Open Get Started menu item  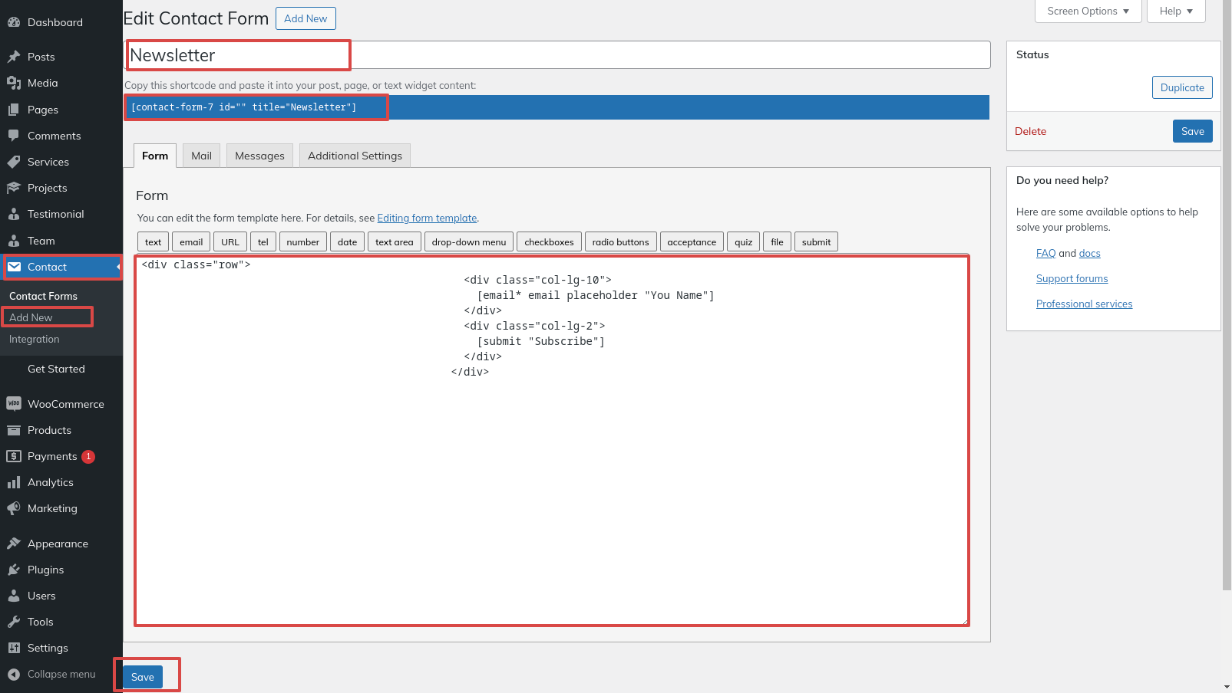[56, 369]
